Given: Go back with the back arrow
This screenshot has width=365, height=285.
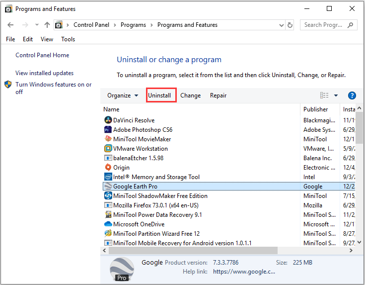Looking at the screenshot, I should point(10,25).
